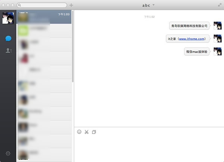Open the emoji picker smiley icon
Viewport: 224px width, 162px height.
point(79,132)
